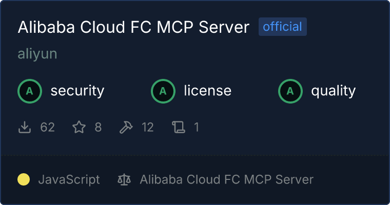Click the download count 62

[x=47, y=127]
